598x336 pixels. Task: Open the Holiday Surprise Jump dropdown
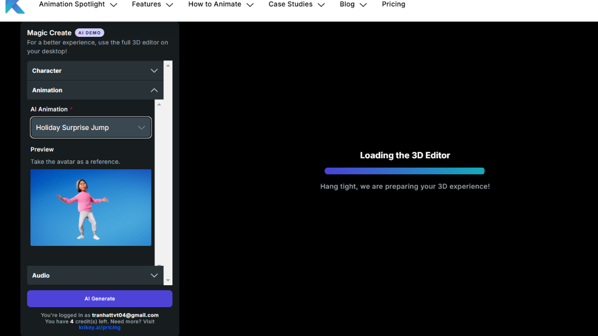[91, 127]
